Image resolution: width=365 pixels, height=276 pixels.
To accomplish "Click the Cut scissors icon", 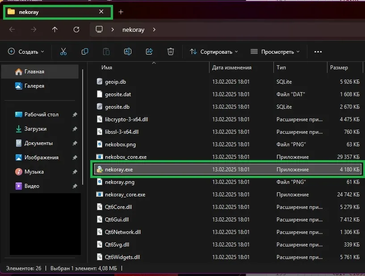I will (x=63, y=51).
